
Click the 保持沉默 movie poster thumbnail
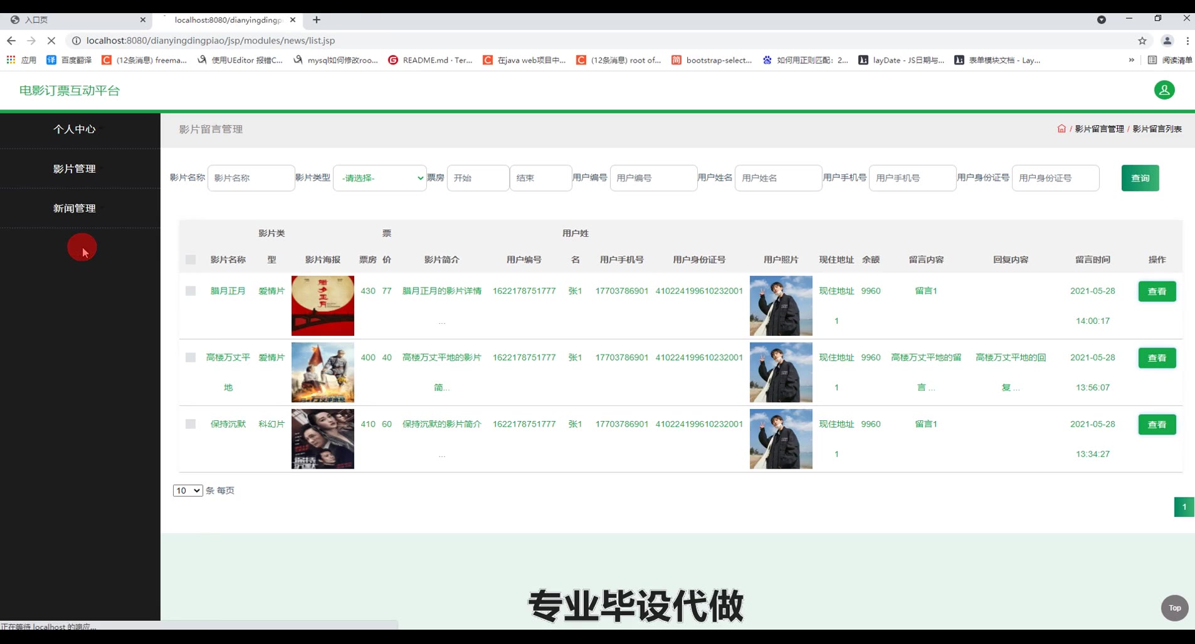click(323, 439)
